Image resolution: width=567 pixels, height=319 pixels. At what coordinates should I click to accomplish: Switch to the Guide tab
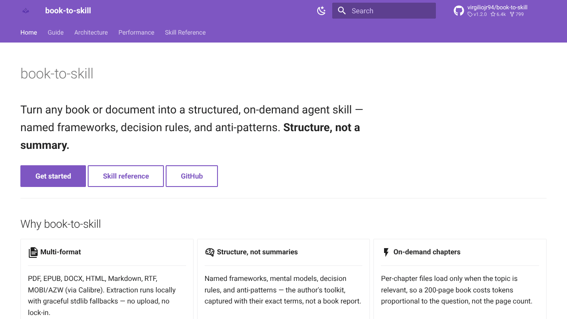click(x=56, y=32)
